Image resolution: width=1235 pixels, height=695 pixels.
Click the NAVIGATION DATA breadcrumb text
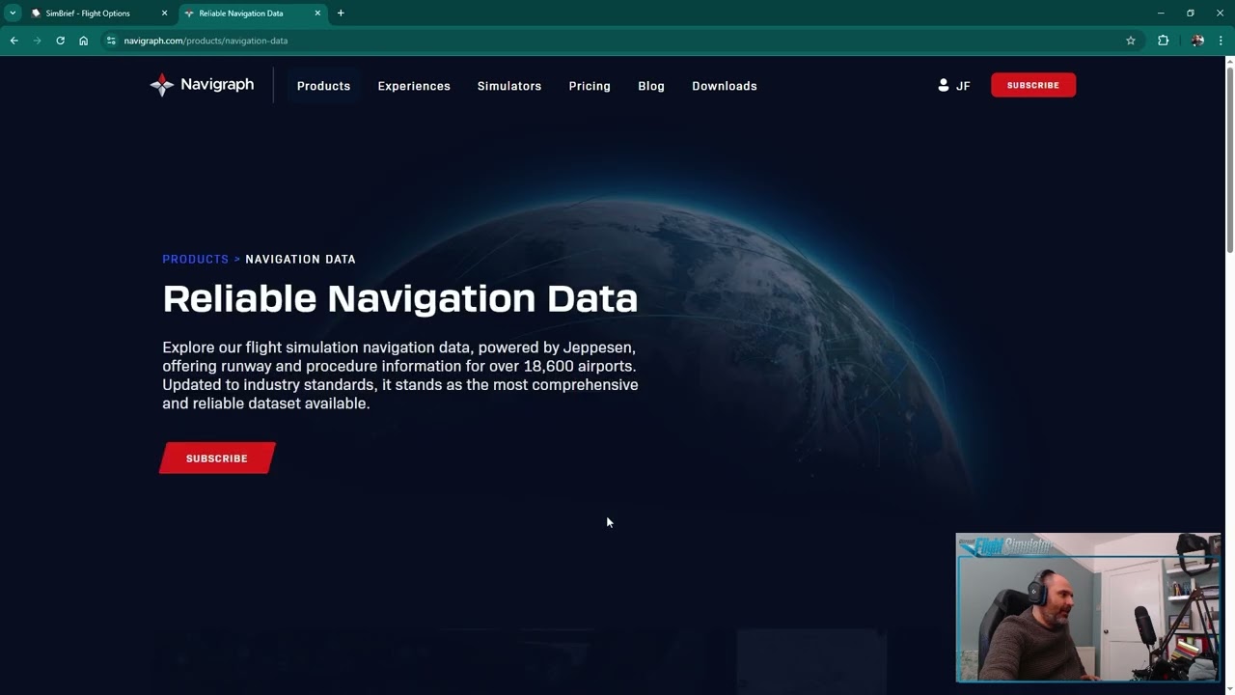pos(300,259)
